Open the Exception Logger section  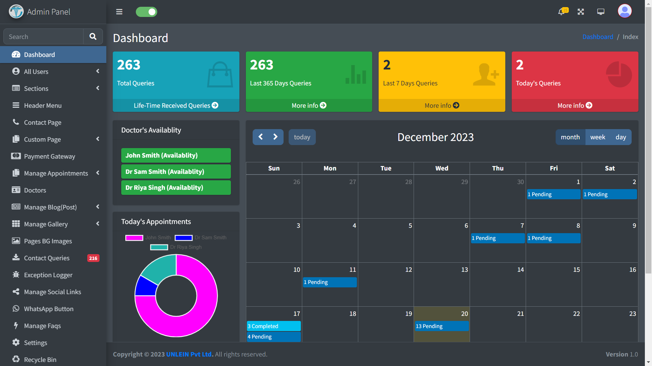click(48, 275)
